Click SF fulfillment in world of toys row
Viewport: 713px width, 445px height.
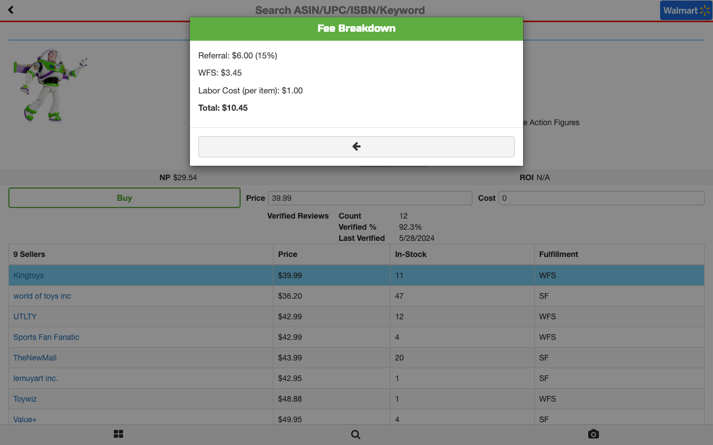click(x=544, y=296)
